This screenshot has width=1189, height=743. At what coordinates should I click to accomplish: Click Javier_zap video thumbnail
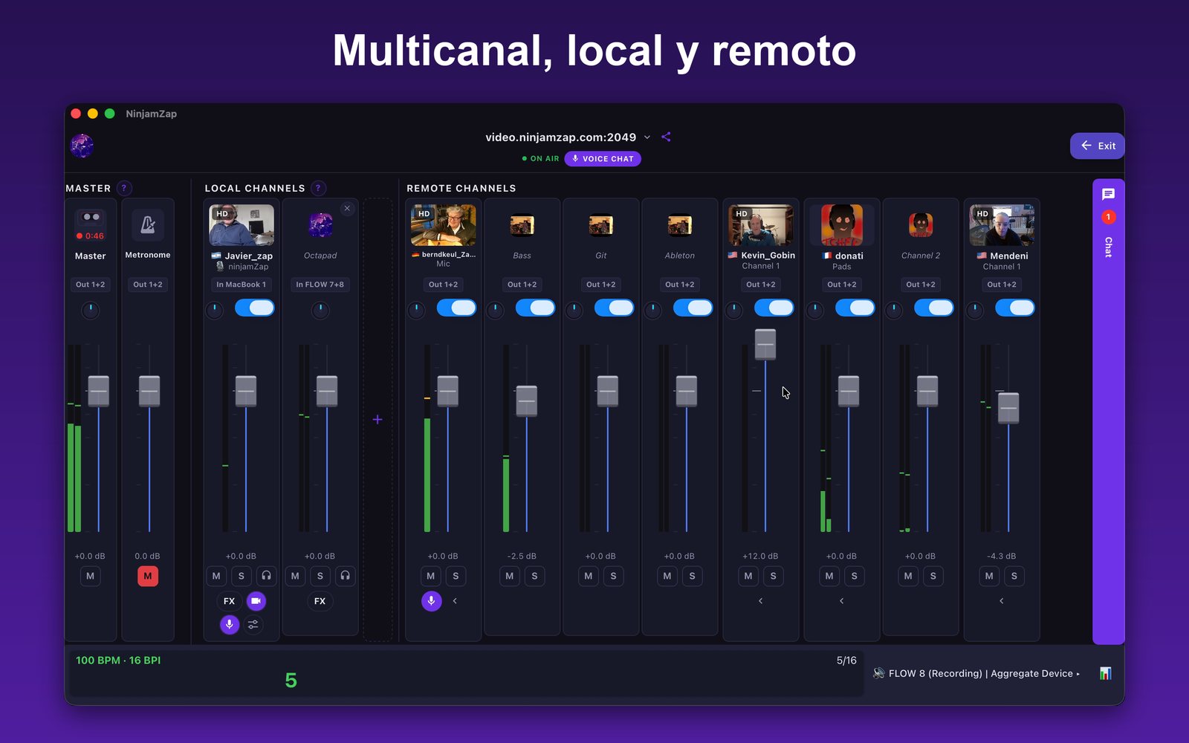[242, 225]
